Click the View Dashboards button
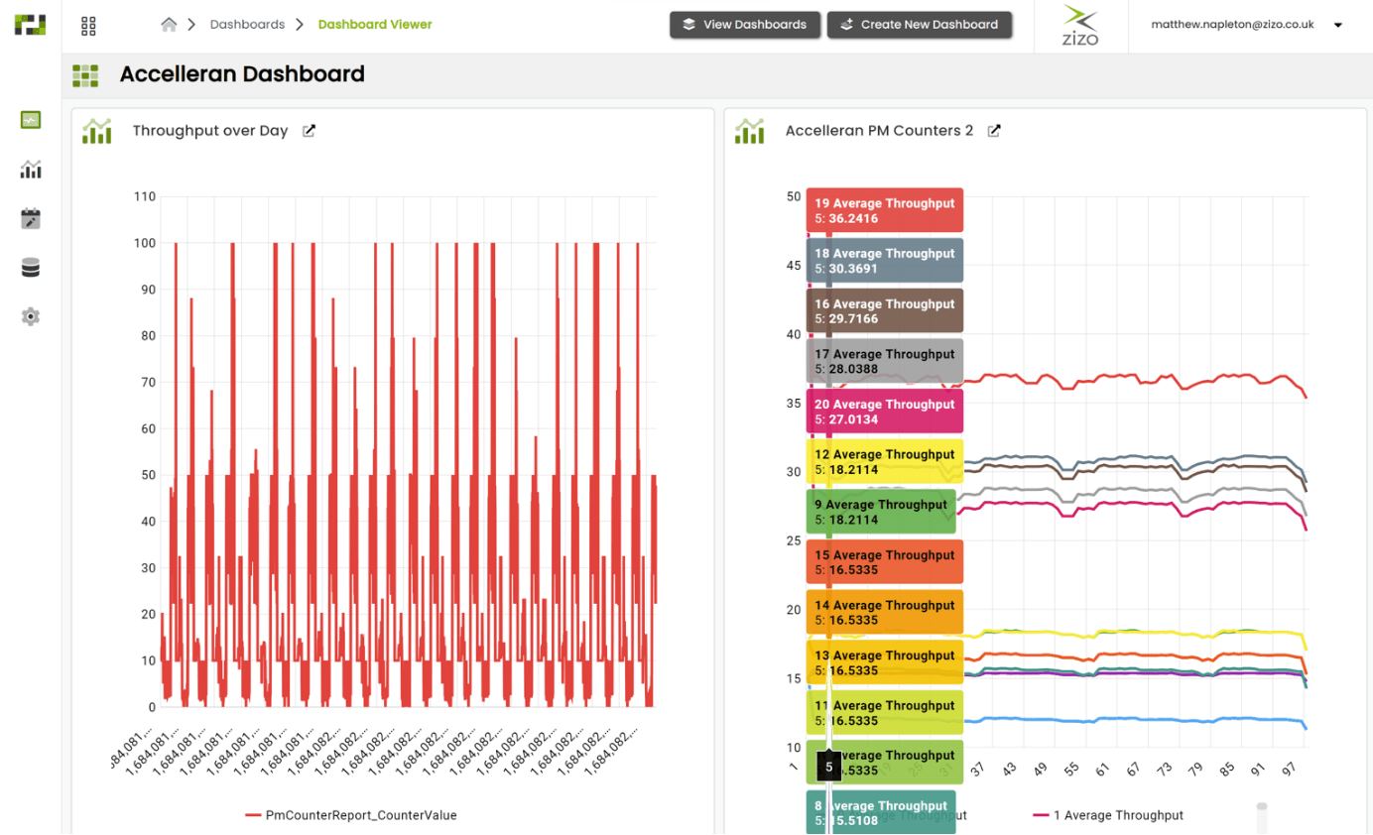This screenshot has width=1373, height=835. coord(745,25)
